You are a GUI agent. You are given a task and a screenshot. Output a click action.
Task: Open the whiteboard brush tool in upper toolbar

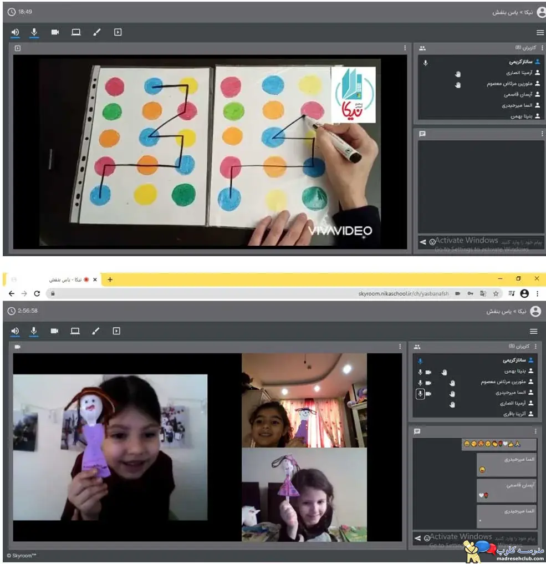96,32
